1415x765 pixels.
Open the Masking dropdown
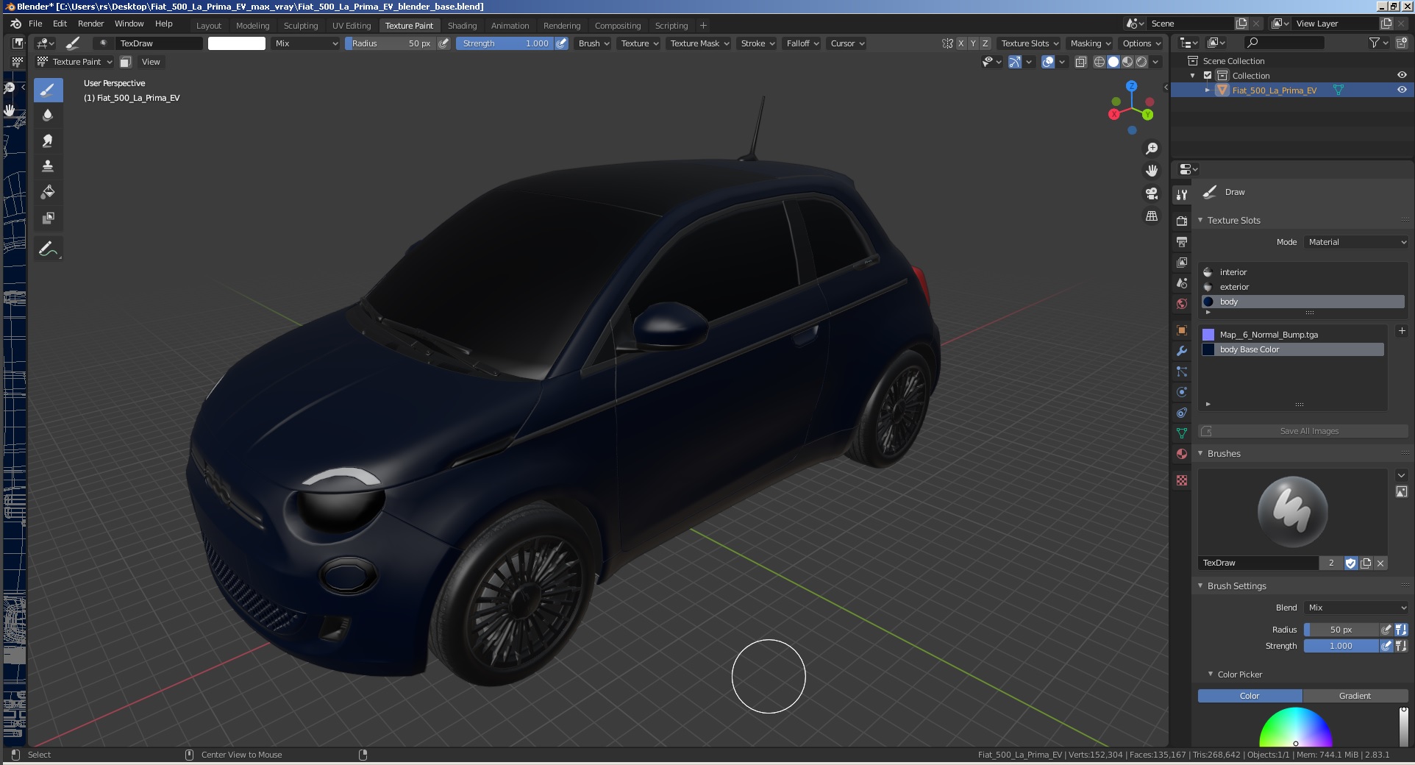click(1091, 43)
